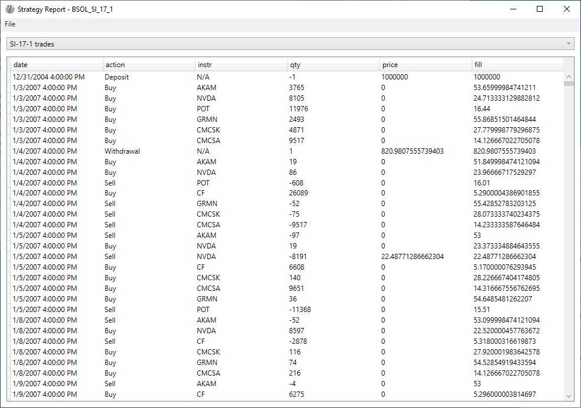Click fill value 51.849998474121094
Image resolution: width=581 pixels, height=408 pixels.
pos(507,162)
